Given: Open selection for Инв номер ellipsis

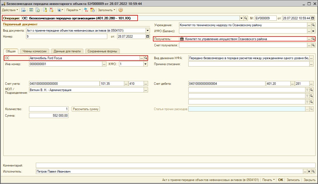Looking at the screenshot, I should [104, 64].
